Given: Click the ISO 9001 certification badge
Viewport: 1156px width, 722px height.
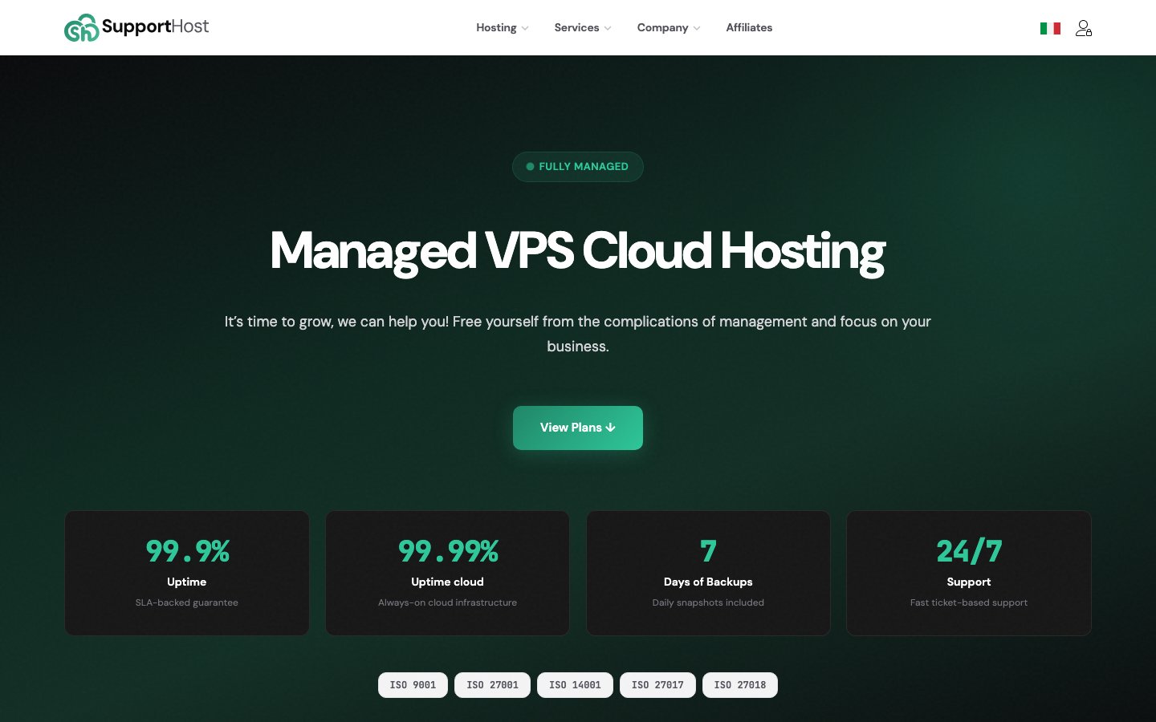Looking at the screenshot, I should tap(413, 685).
